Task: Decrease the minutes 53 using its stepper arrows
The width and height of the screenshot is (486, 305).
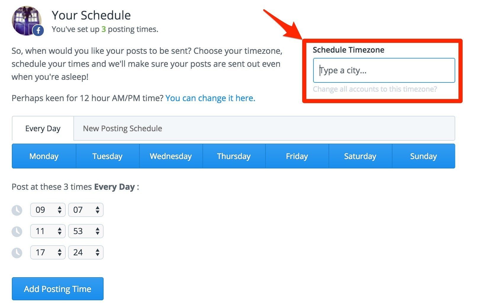Action: coord(97,233)
